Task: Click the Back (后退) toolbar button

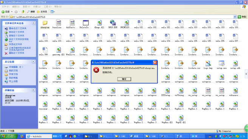Action: point(6,12)
